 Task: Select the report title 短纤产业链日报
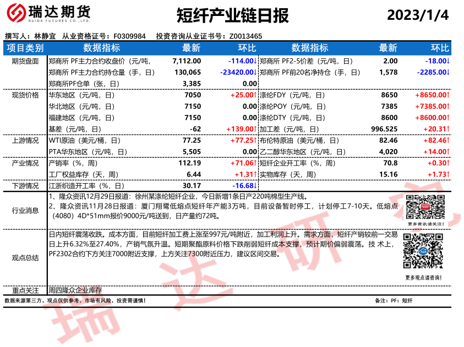pos(233,15)
